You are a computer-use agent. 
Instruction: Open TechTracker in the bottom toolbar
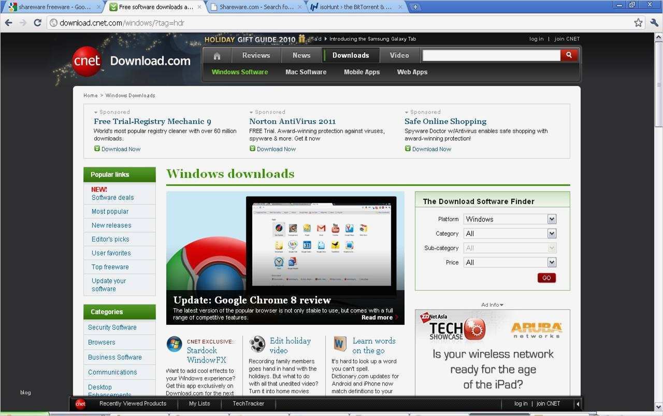point(248,404)
